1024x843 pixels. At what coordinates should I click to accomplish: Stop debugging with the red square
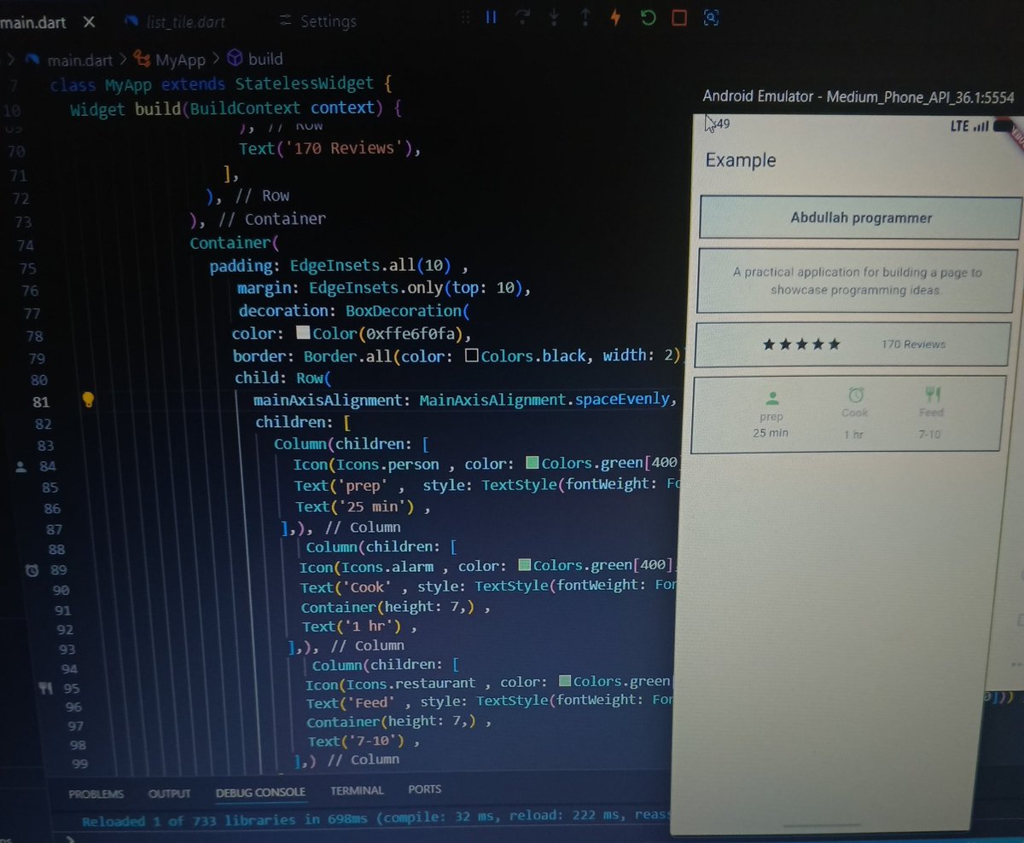[679, 17]
